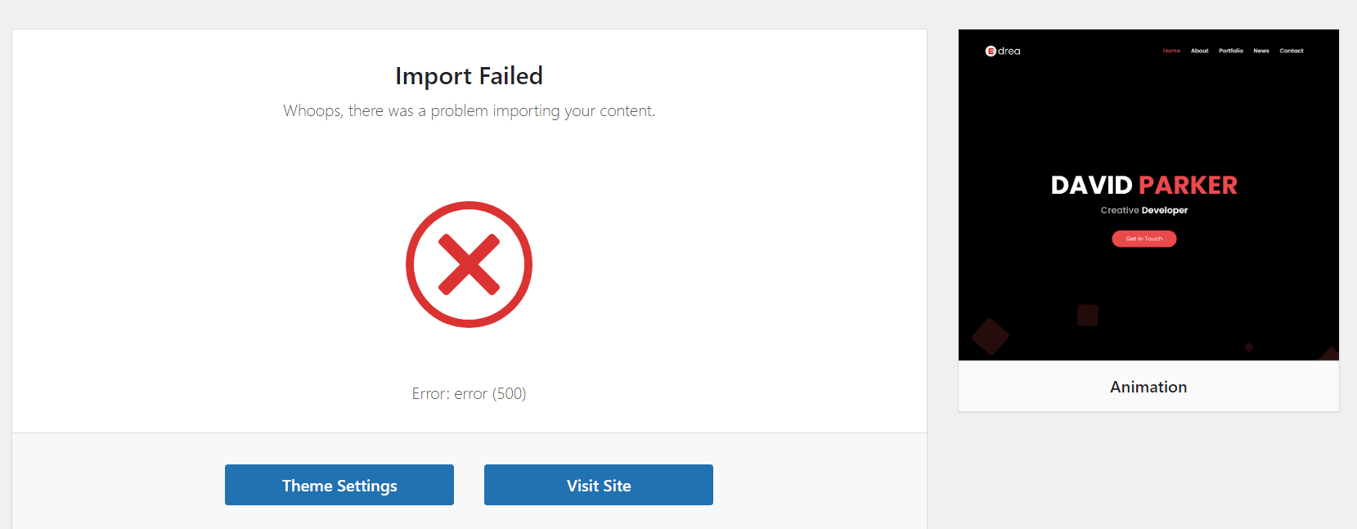Open Theme Settings
This screenshot has height=529, width=1357.
(x=339, y=485)
